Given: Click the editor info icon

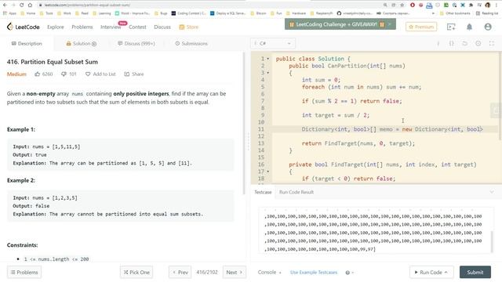Looking at the screenshot, I should [x=438, y=44].
